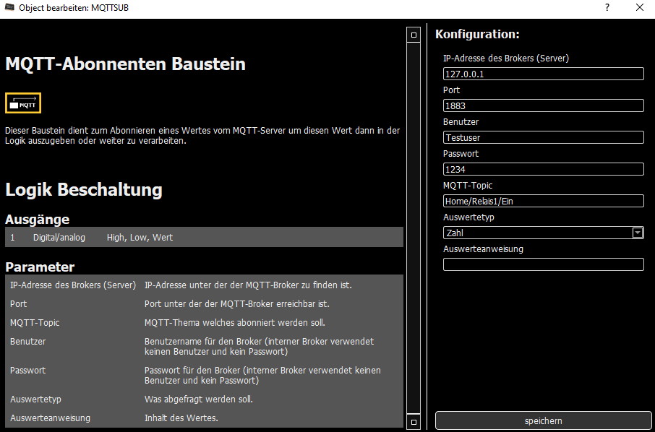Edit the MQTT-Topic field Home/Relais1/Ein
Viewport: 655px width, 432px height.
coord(543,201)
